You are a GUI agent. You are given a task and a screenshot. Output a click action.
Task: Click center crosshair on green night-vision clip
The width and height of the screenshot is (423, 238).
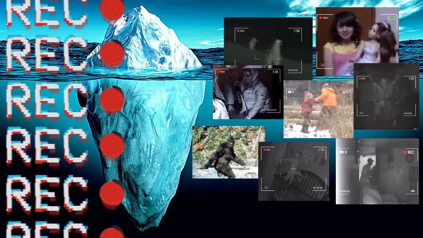268,50
